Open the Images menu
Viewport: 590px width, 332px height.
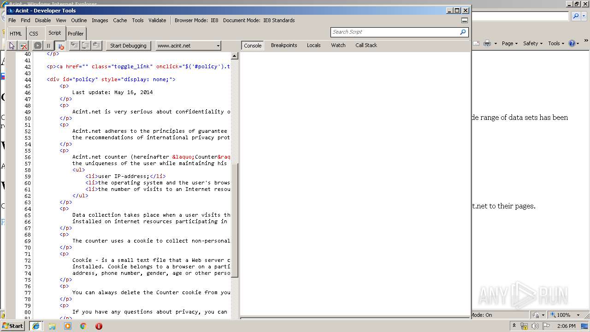[100, 20]
